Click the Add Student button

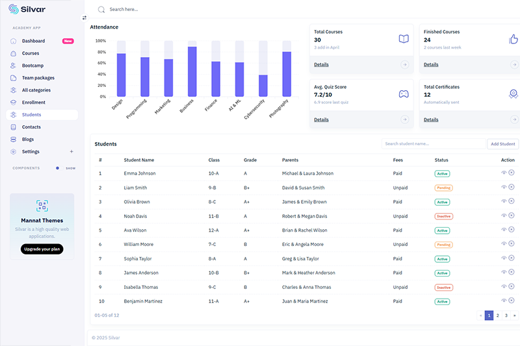[502, 144]
